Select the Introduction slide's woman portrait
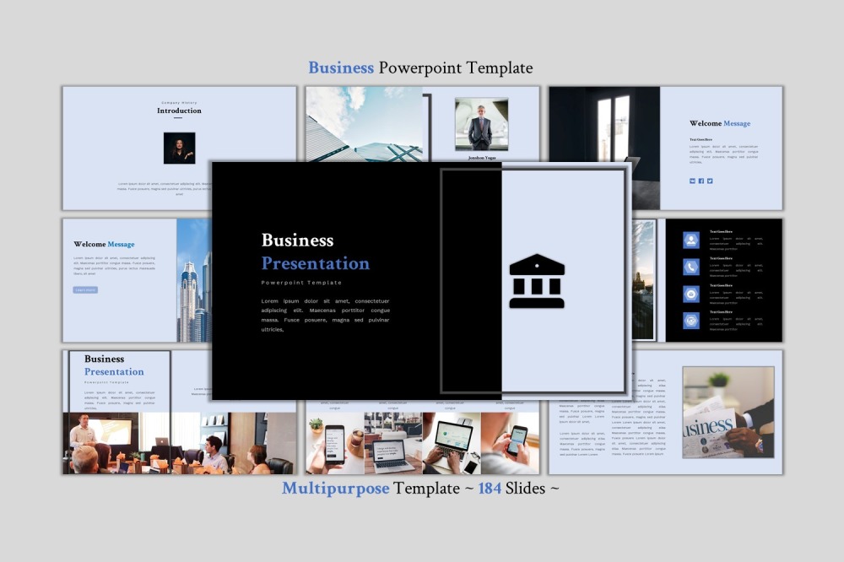Image resolution: width=844 pixels, height=562 pixels. pos(179,148)
